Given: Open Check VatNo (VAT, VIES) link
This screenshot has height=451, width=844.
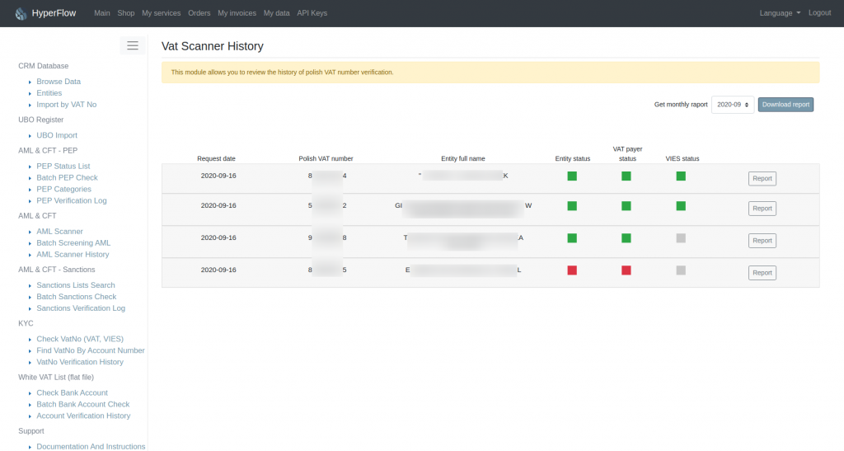Looking at the screenshot, I should click(x=80, y=339).
